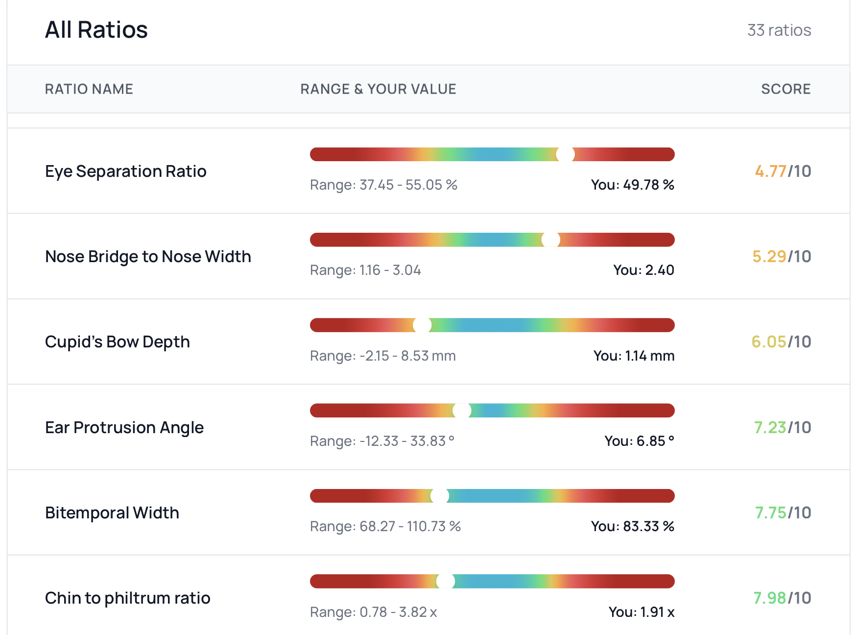Click the Nose Bridge to Nose Width slider handle

(x=550, y=240)
